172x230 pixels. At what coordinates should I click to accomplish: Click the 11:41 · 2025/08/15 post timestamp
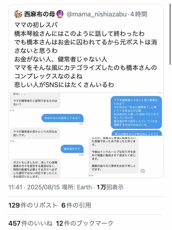pyautogui.click(x=34, y=187)
